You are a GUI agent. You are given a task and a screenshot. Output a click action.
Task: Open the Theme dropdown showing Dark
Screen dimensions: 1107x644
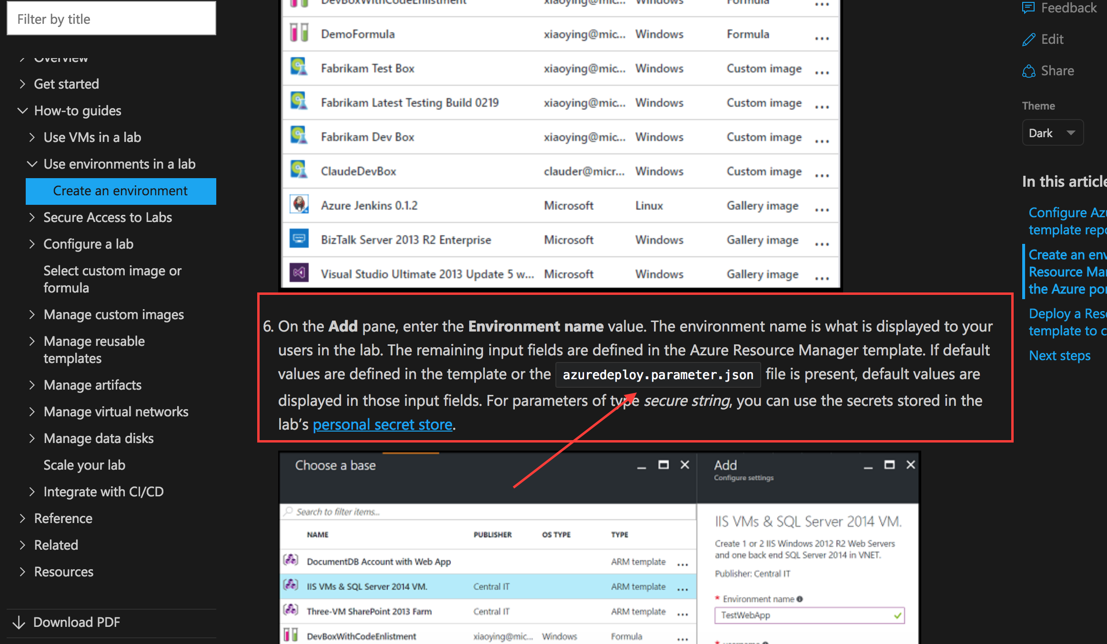click(1052, 133)
